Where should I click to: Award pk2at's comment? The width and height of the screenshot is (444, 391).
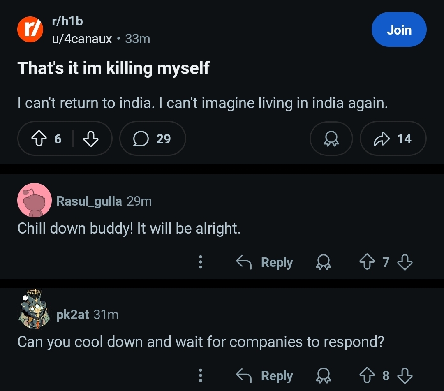tap(324, 375)
